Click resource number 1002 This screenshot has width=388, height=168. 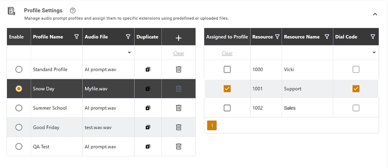[258, 108]
